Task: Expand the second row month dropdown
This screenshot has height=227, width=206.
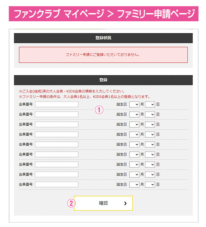Action: coord(134,114)
